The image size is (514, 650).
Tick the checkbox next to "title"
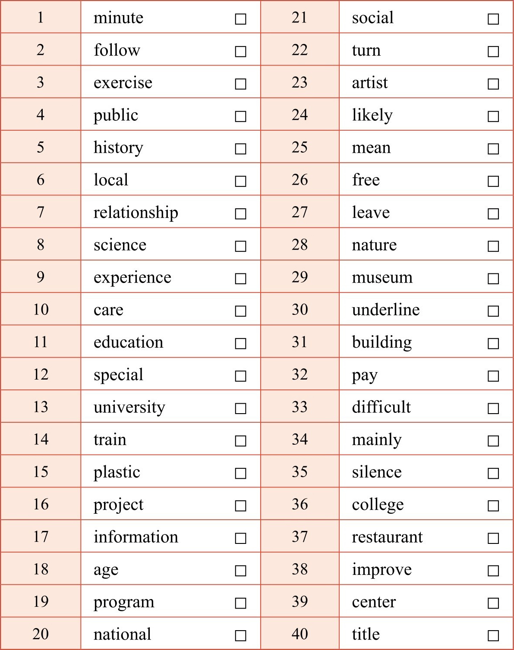[x=493, y=635]
